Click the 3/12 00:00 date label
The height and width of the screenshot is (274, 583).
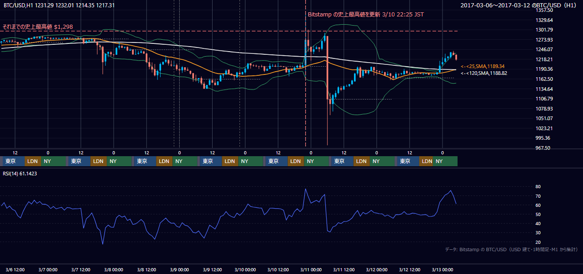pos(376,269)
